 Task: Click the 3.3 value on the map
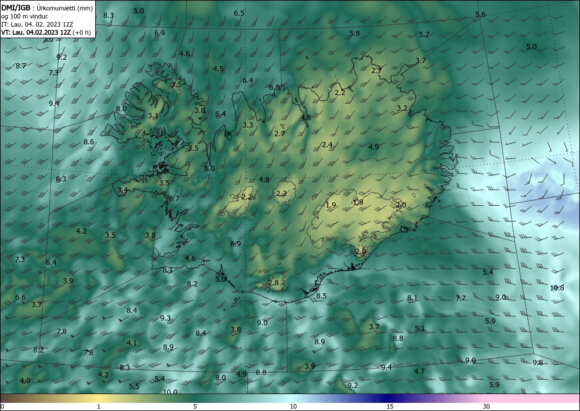click(248, 125)
